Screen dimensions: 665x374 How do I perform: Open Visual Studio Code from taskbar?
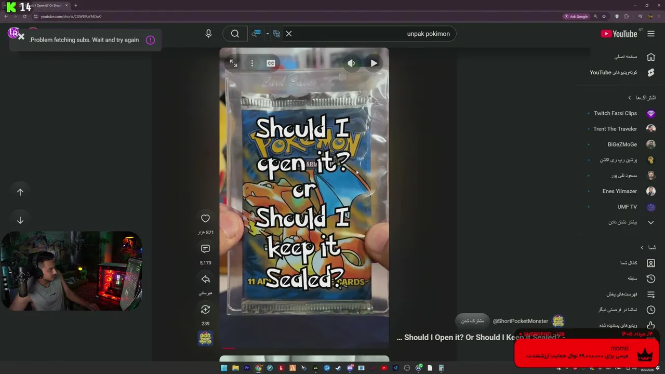point(395,368)
